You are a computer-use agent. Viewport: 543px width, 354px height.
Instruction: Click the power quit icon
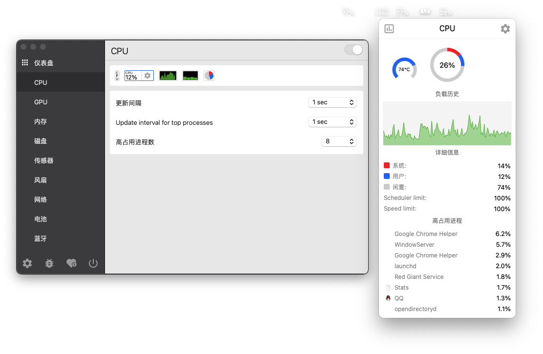[x=93, y=263]
